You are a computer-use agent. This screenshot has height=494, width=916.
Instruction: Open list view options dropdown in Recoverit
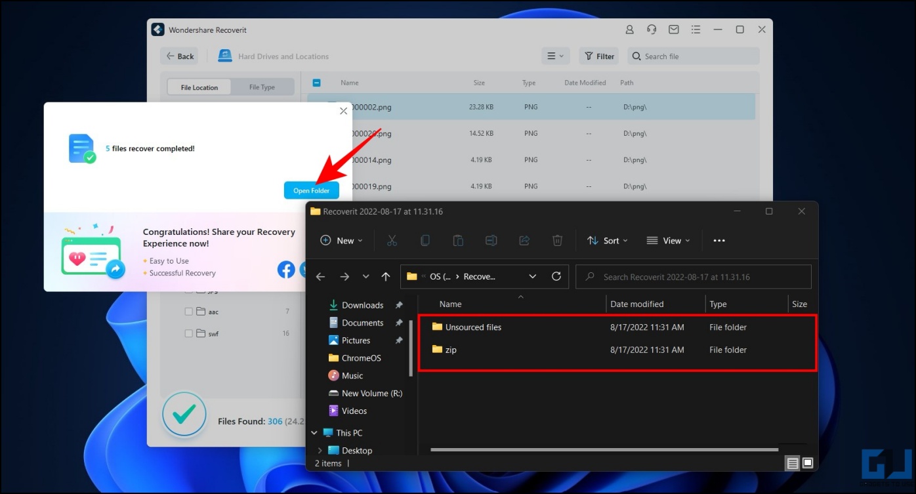coord(556,56)
